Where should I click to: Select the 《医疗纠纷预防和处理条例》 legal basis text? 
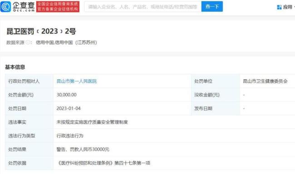(x=103, y=163)
